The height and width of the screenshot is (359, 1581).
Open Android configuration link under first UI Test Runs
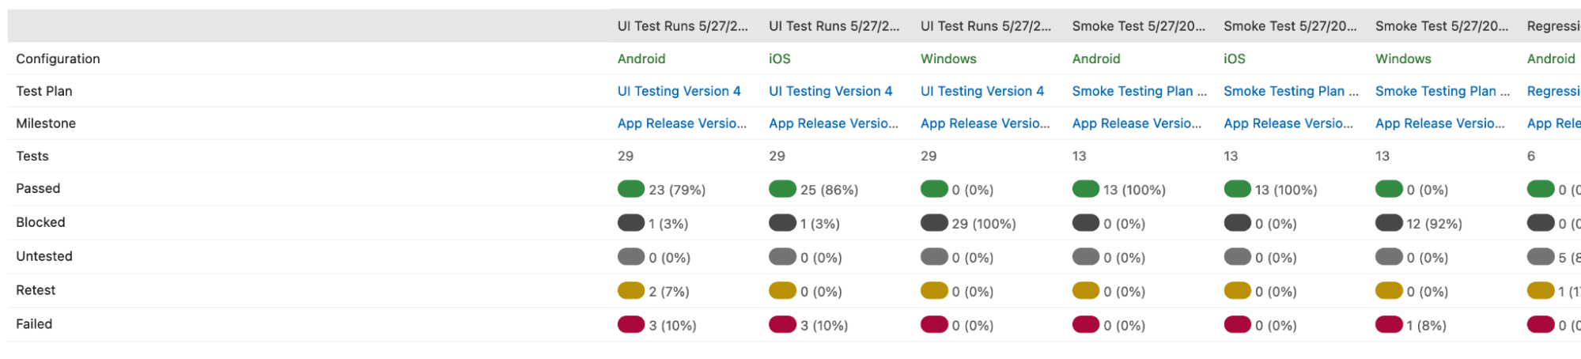point(641,59)
